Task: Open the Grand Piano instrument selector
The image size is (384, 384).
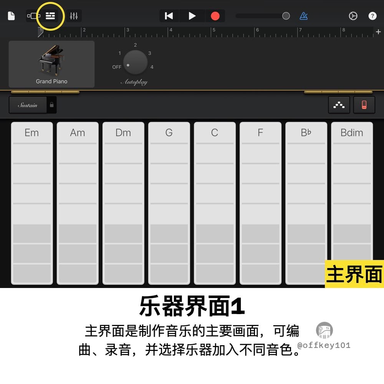Action: [52, 63]
